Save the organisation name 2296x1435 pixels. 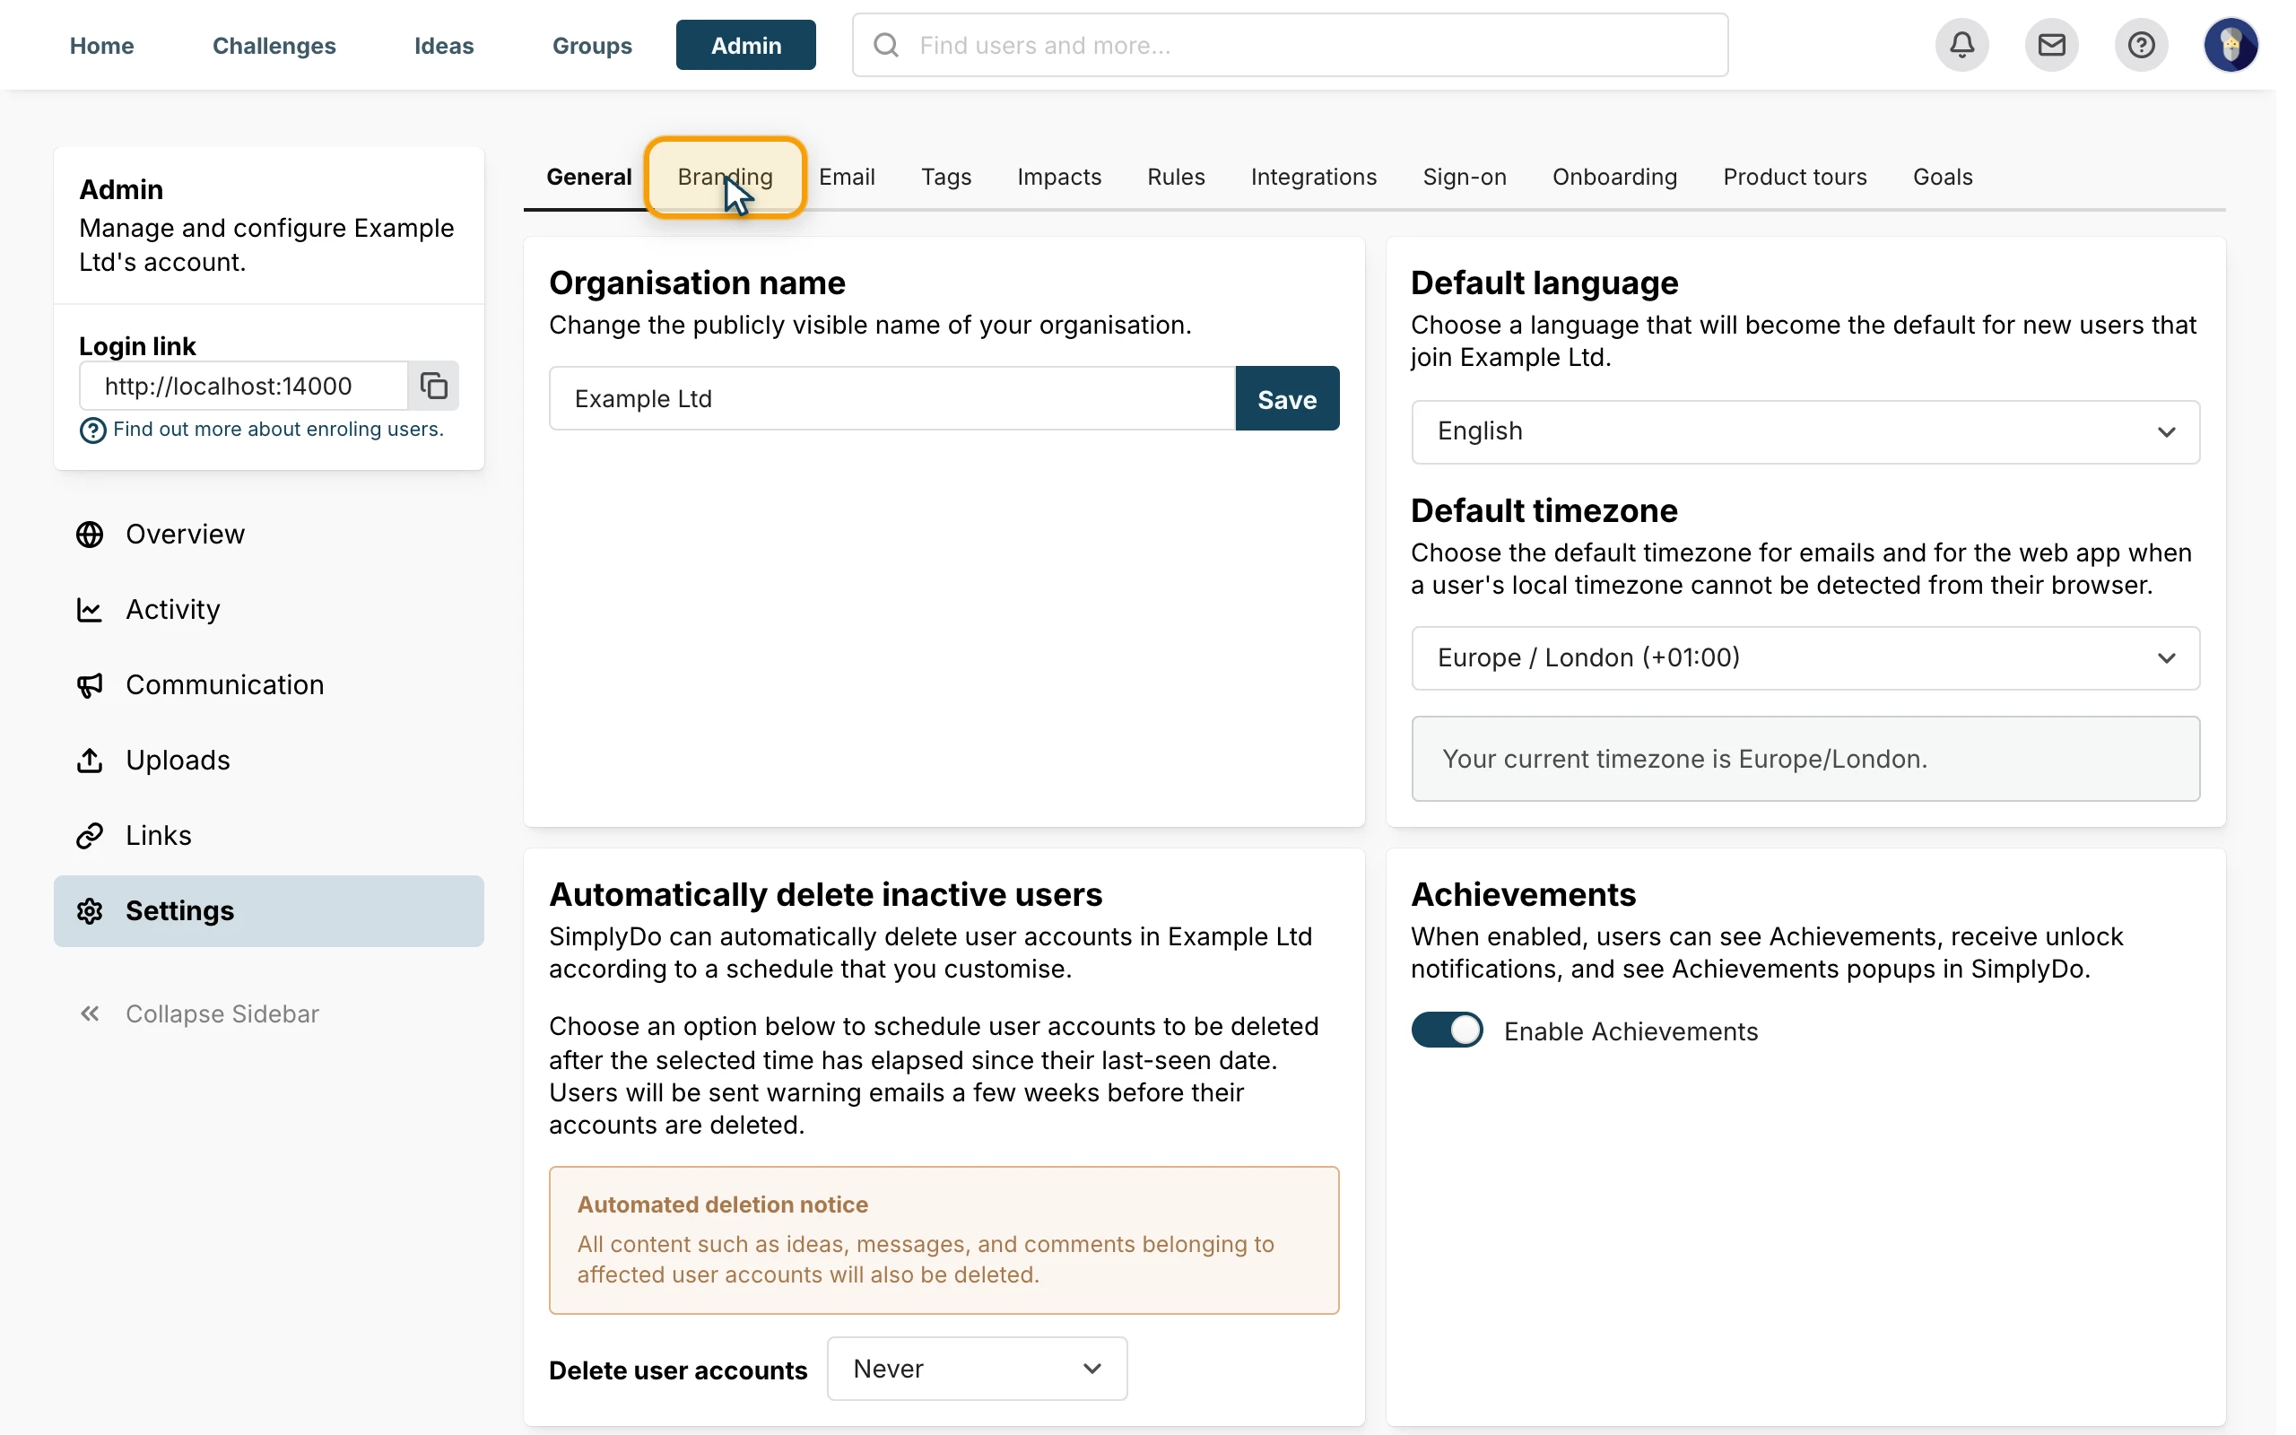[1286, 398]
